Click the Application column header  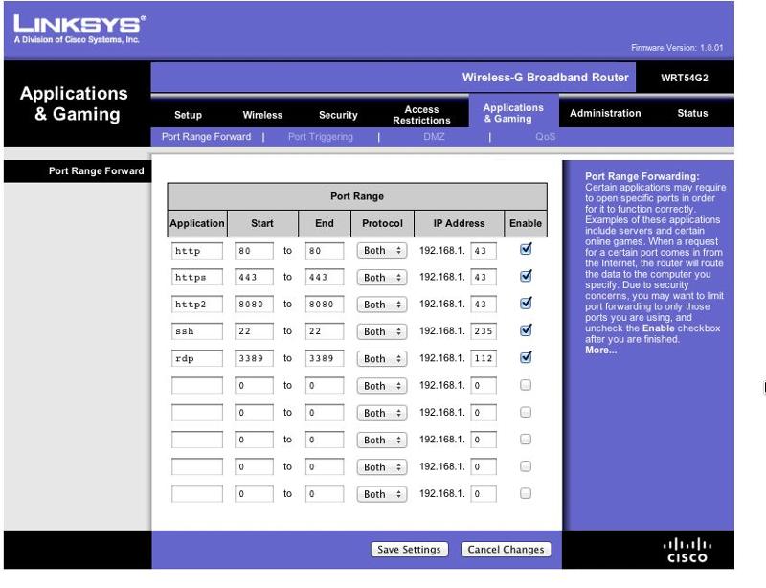click(x=197, y=223)
